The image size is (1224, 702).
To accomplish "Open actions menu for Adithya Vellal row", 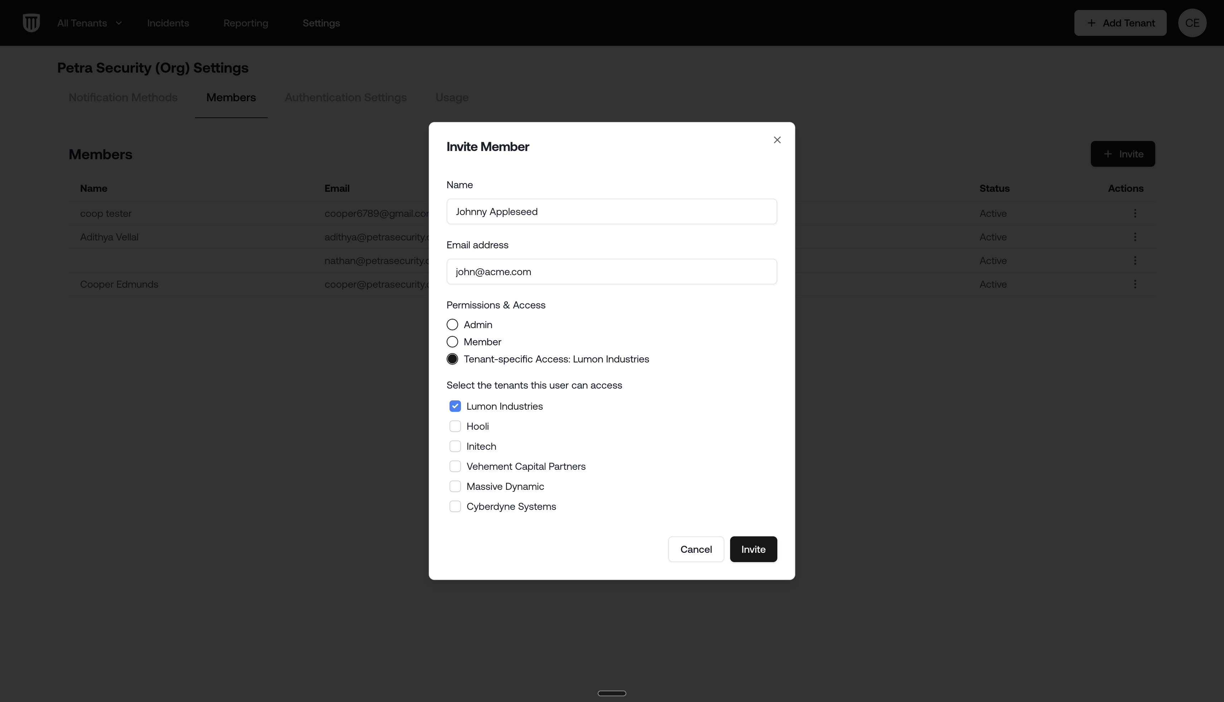I will pyautogui.click(x=1135, y=237).
